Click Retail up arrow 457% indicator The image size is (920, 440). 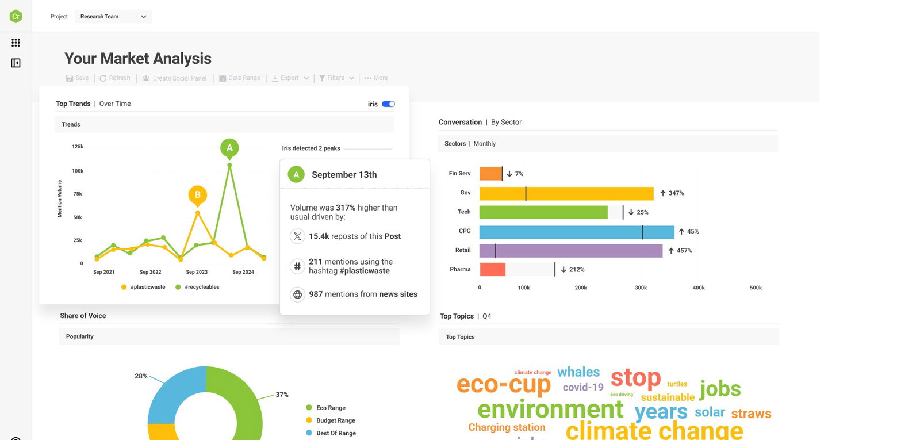pos(680,251)
